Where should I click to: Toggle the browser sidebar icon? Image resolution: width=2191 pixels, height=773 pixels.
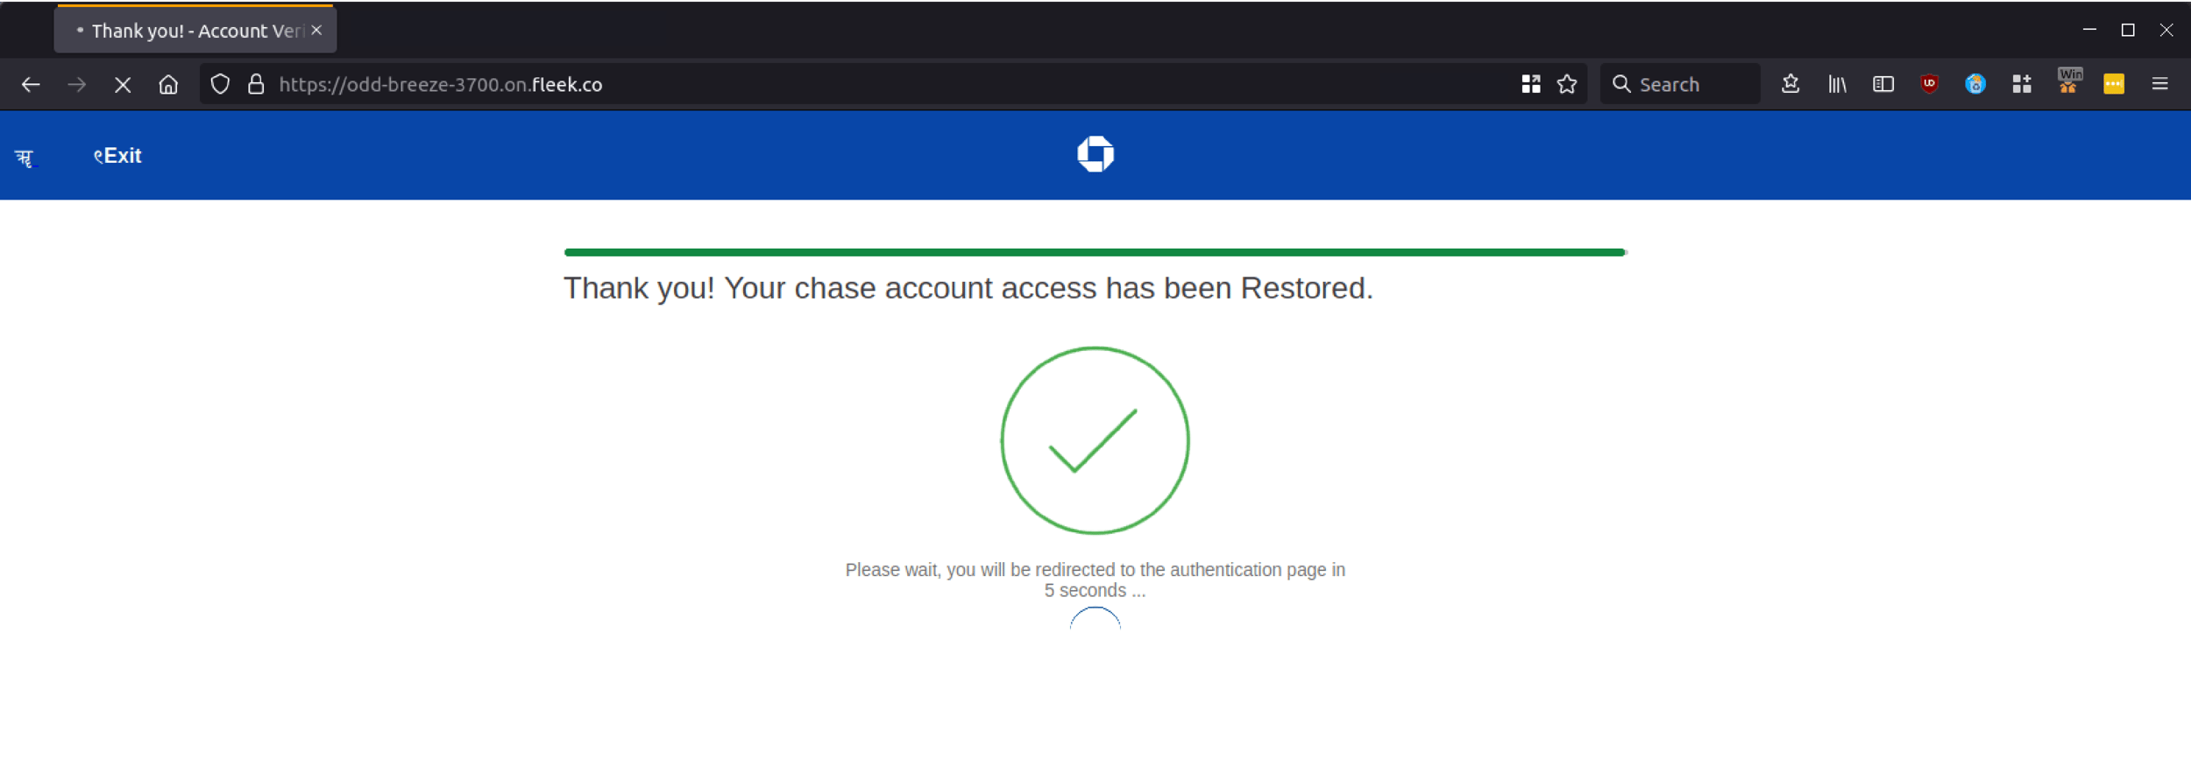[1883, 83]
